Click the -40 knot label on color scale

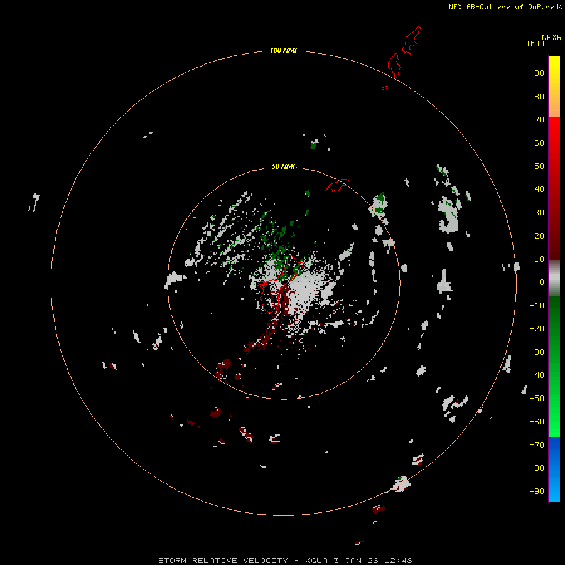(x=537, y=375)
